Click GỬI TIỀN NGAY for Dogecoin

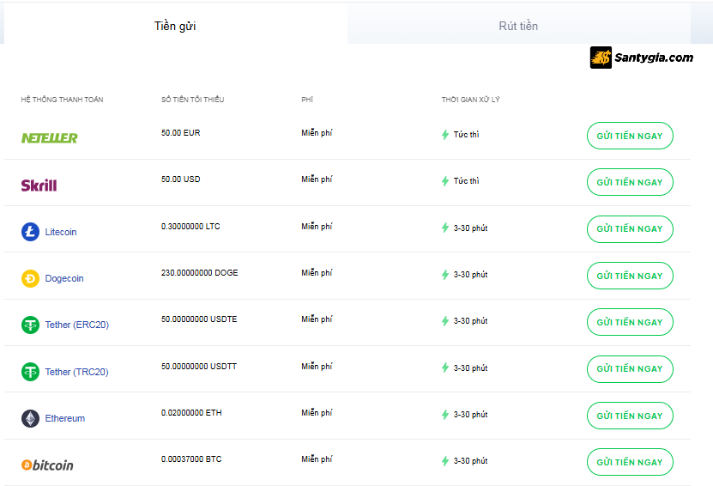630,276
